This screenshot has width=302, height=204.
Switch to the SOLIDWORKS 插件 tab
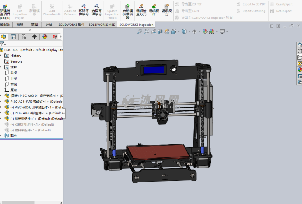(x=71, y=24)
